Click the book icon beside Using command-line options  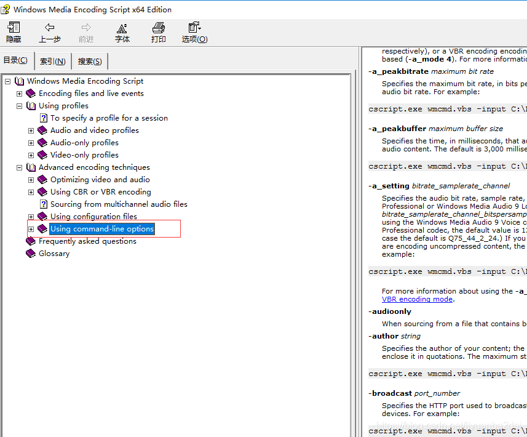[42, 229]
